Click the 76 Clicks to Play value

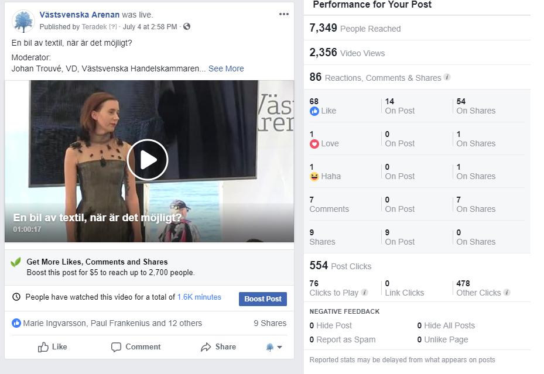coord(314,283)
